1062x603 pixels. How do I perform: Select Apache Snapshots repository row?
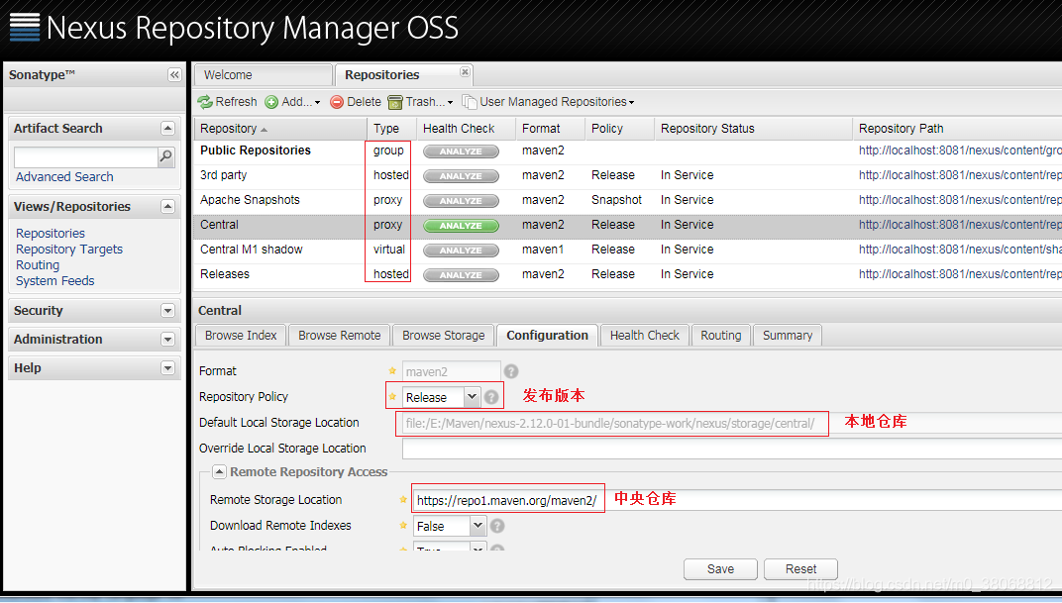tap(627, 200)
